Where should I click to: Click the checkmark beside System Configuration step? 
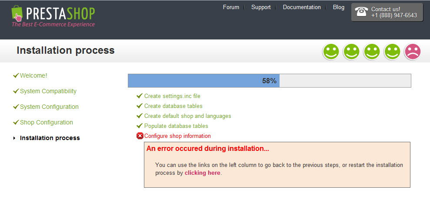(x=16, y=106)
